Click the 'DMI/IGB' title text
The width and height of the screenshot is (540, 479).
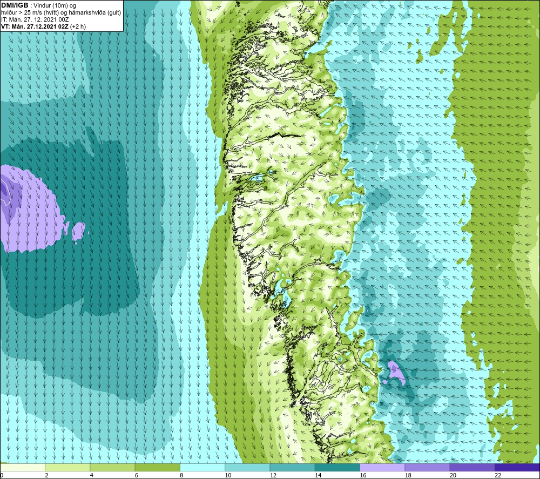(15, 5)
